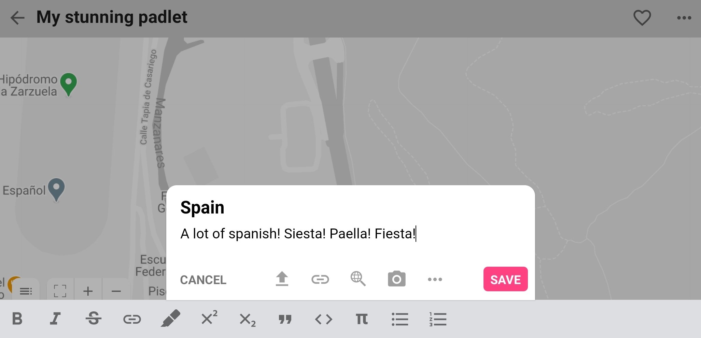
Task: Apply superscript formatting
Action: 209,318
